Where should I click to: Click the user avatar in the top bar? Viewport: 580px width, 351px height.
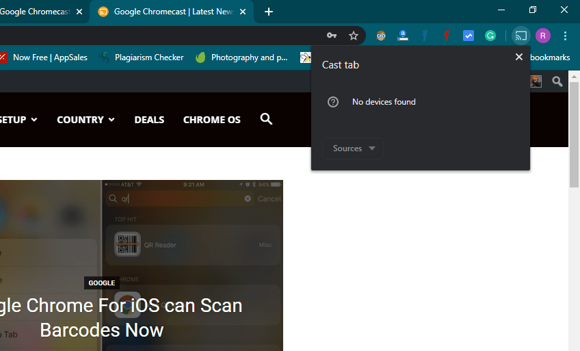click(x=536, y=81)
